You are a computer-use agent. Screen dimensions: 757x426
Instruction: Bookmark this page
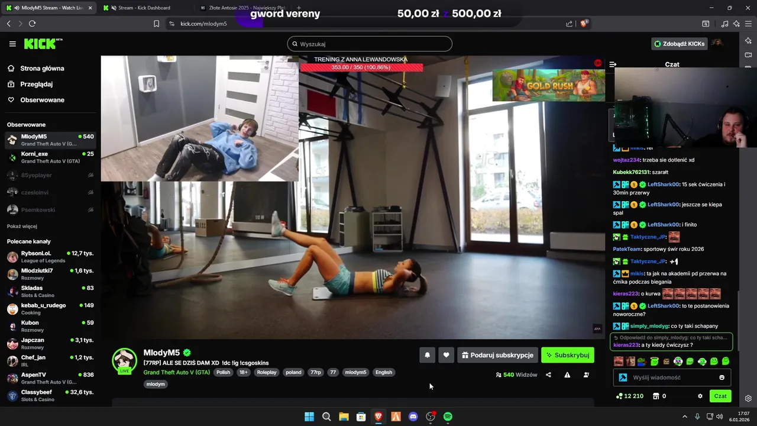[156, 24]
